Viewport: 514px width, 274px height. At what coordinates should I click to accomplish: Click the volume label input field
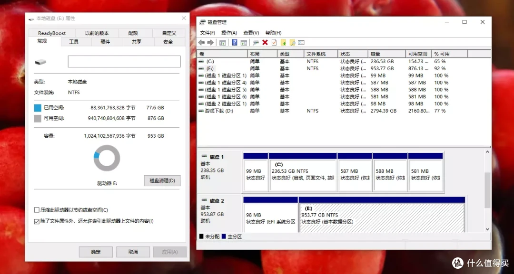pyautogui.click(x=124, y=61)
